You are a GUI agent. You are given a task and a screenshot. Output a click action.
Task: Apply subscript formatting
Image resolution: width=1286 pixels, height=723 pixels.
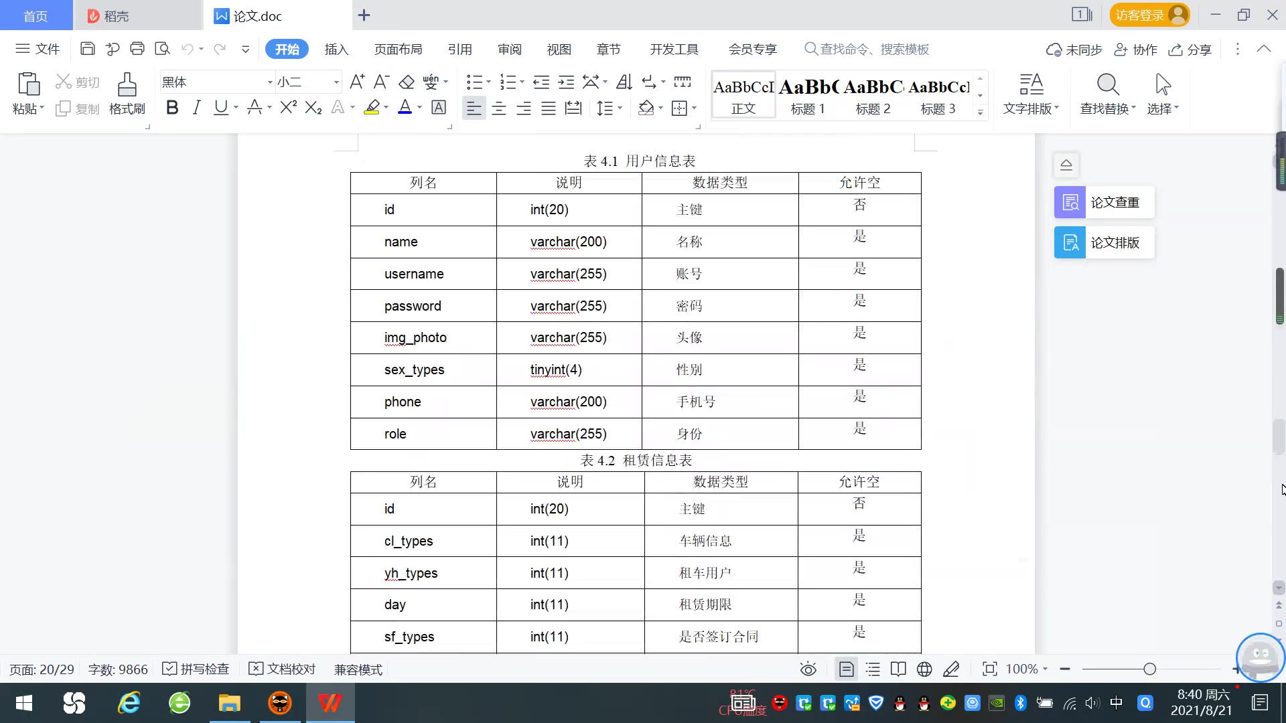[313, 107]
